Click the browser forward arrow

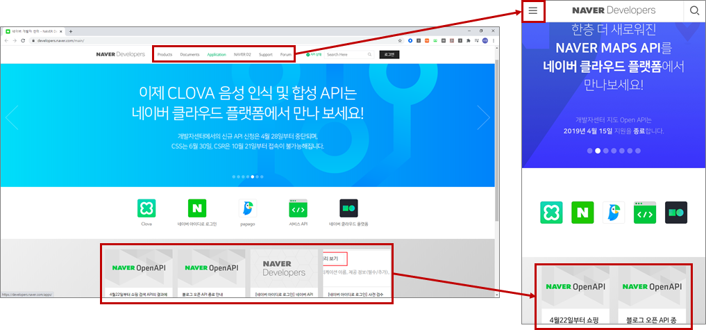click(x=15, y=40)
